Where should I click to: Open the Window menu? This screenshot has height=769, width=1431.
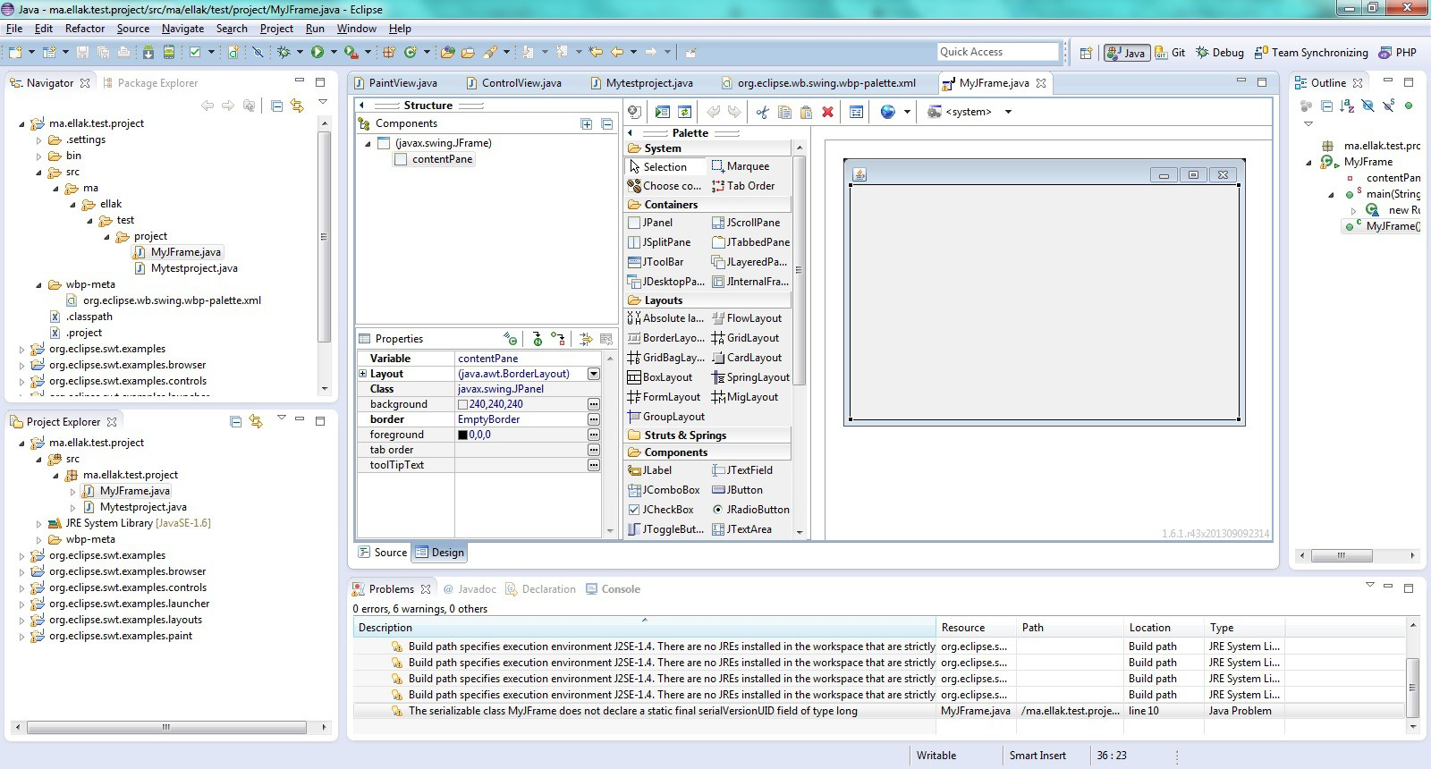pyautogui.click(x=356, y=29)
